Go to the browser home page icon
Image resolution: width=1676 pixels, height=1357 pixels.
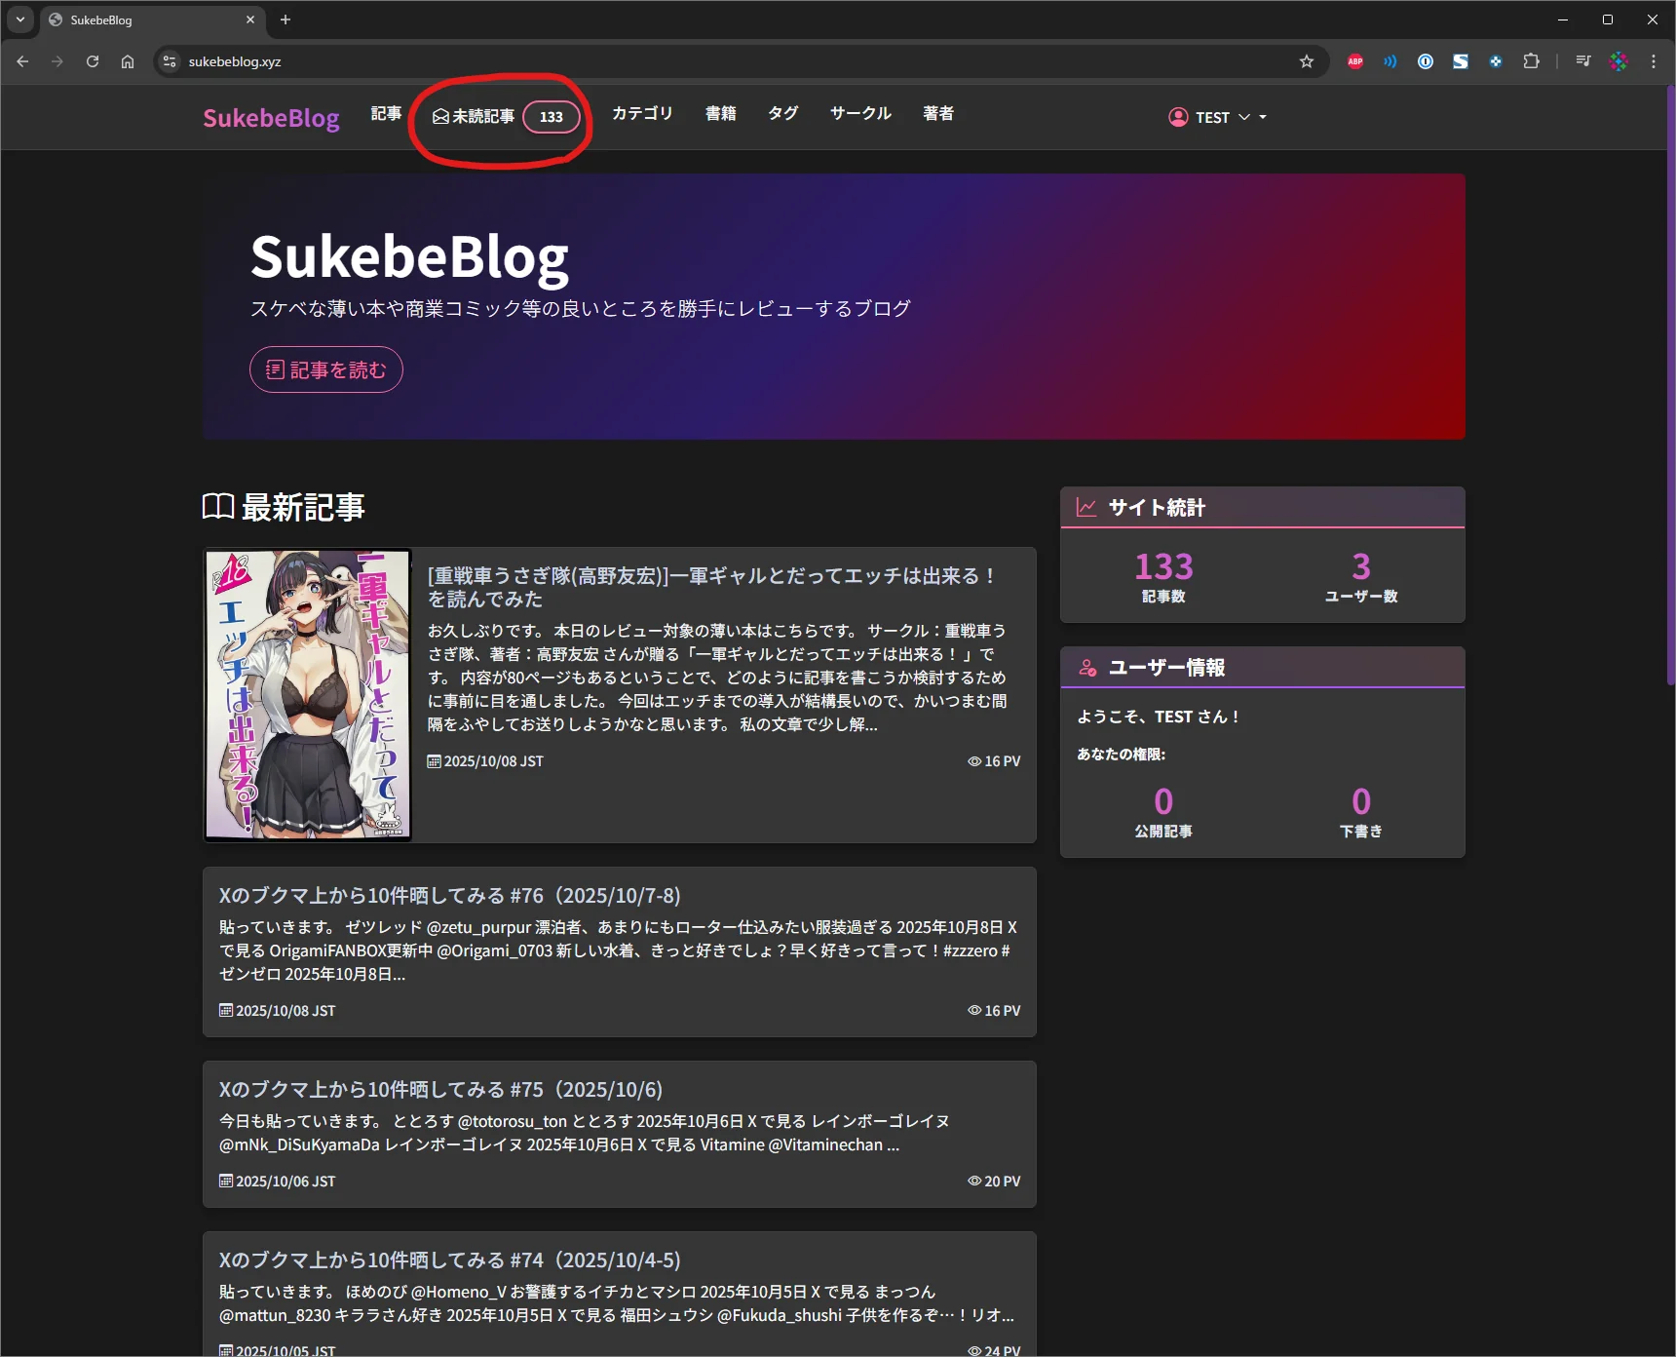click(x=128, y=61)
